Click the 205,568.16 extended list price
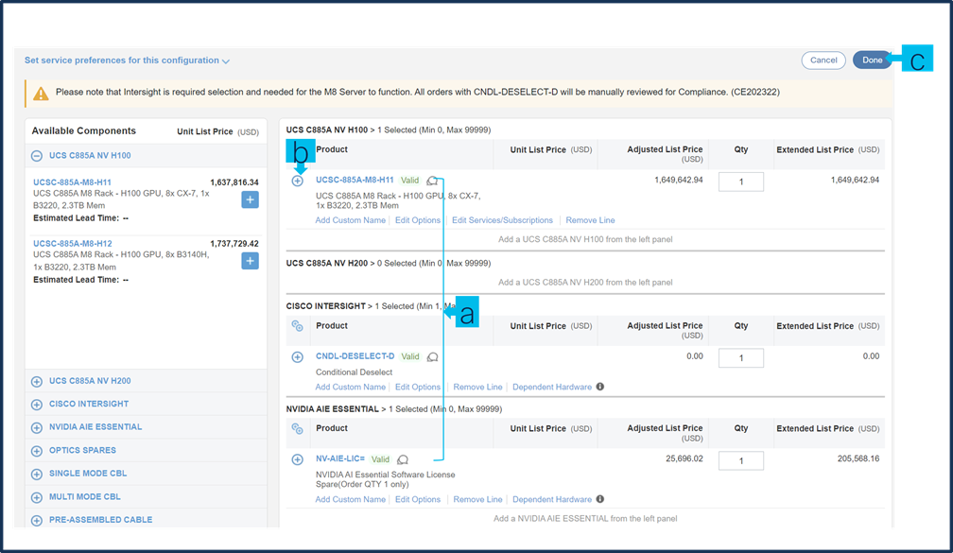This screenshot has width=953, height=553. point(858,458)
